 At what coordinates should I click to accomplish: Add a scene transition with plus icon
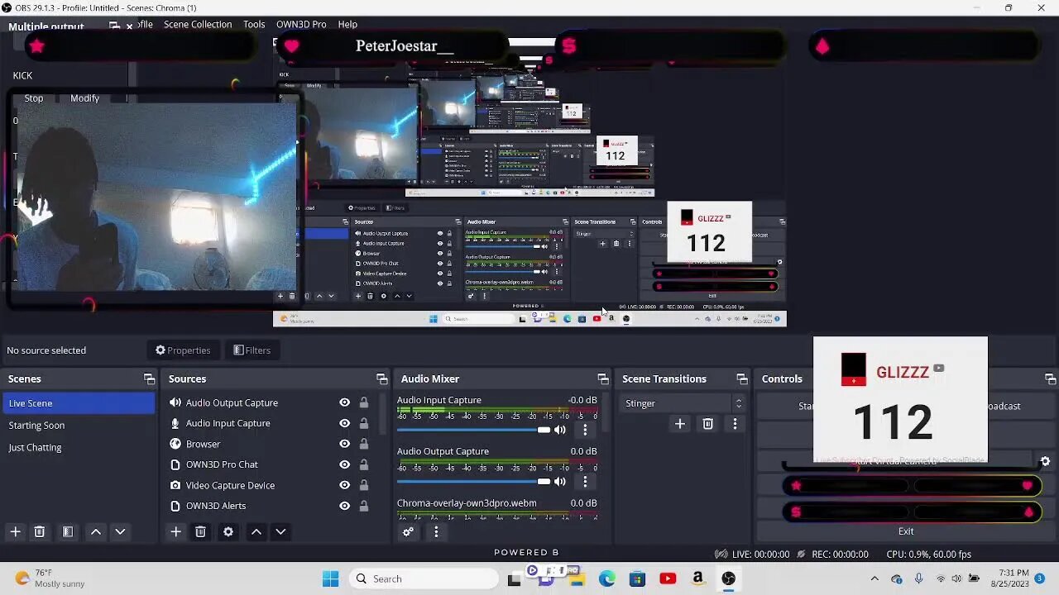click(679, 424)
